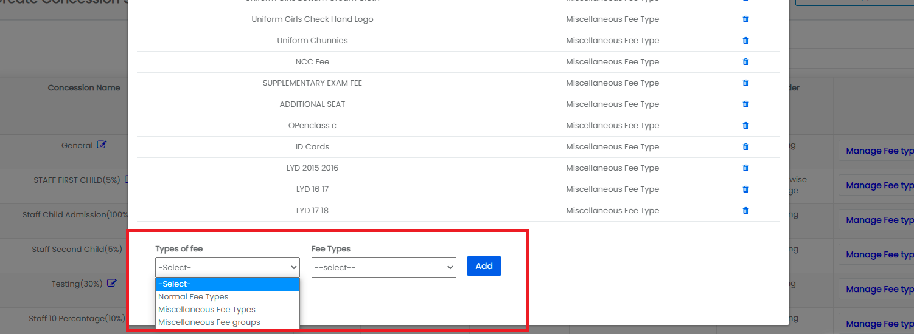914x334 pixels.
Task: Select the ID Cards name cell
Action: tap(312, 147)
